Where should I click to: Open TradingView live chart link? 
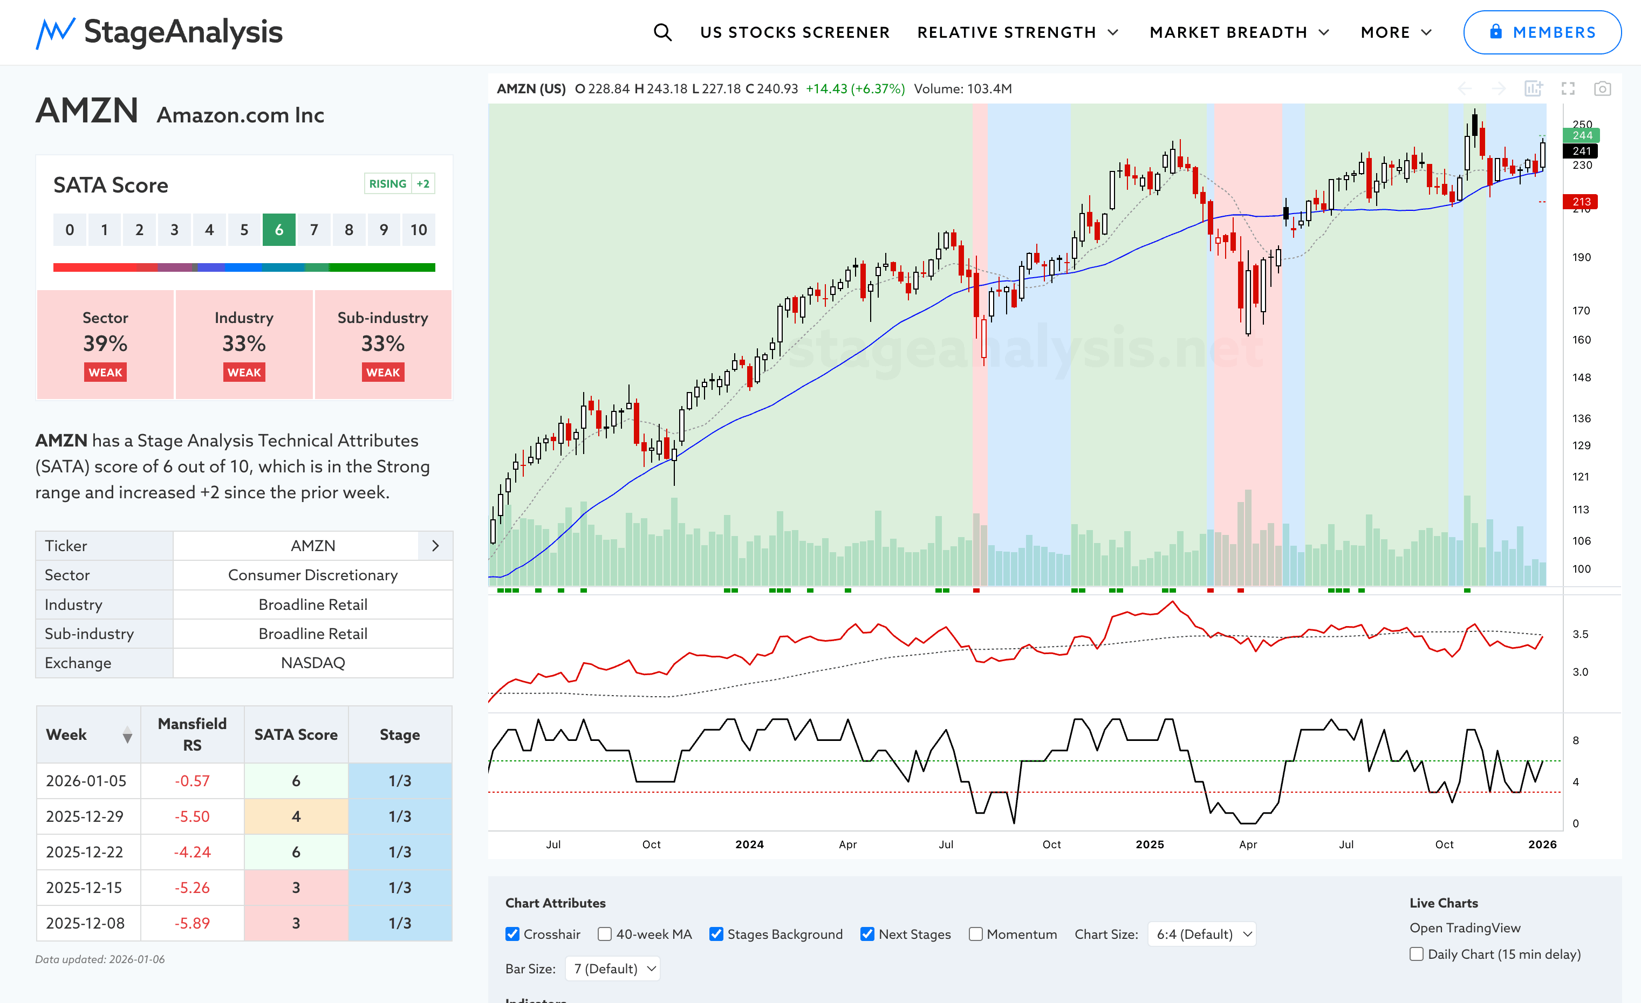pyautogui.click(x=1465, y=928)
